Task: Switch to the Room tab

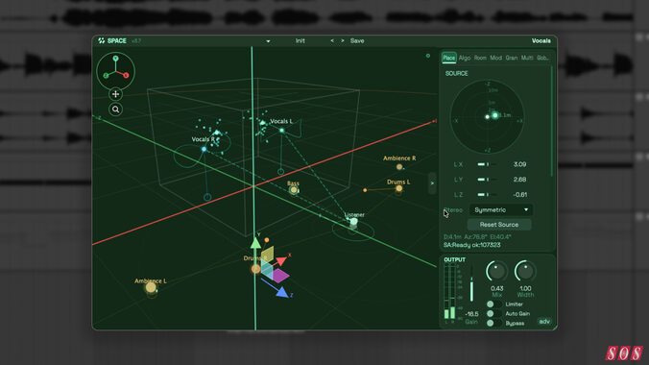Action: click(480, 58)
